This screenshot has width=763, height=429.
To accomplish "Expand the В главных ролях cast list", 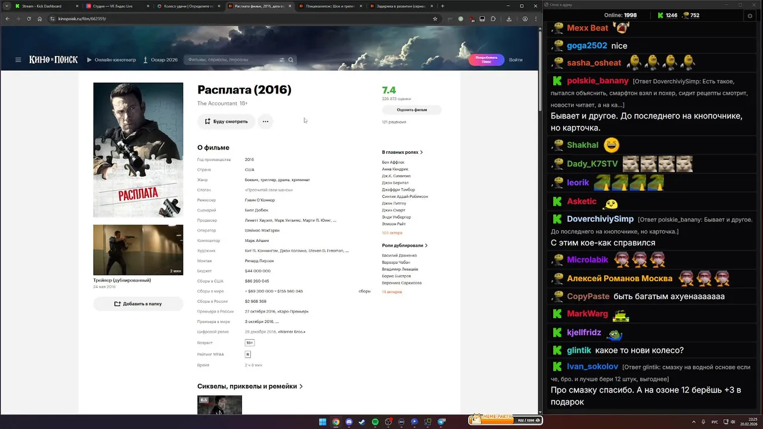I will 402,153.
